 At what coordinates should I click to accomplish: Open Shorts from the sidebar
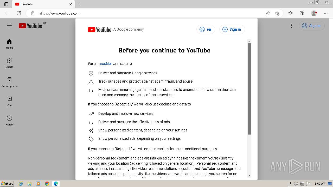coord(9,63)
